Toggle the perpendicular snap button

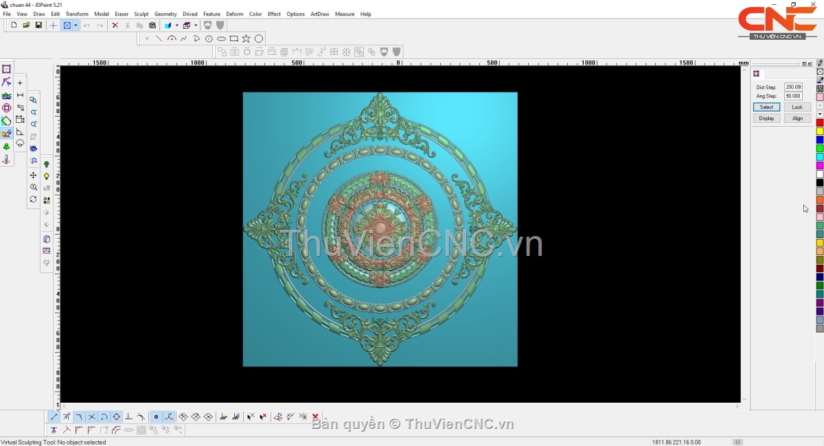pyautogui.click(x=128, y=416)
